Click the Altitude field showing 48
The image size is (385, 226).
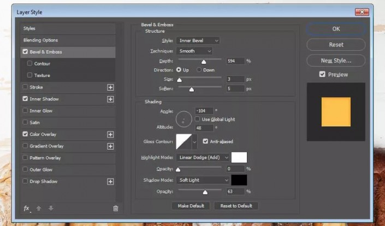tap(204, 128)
